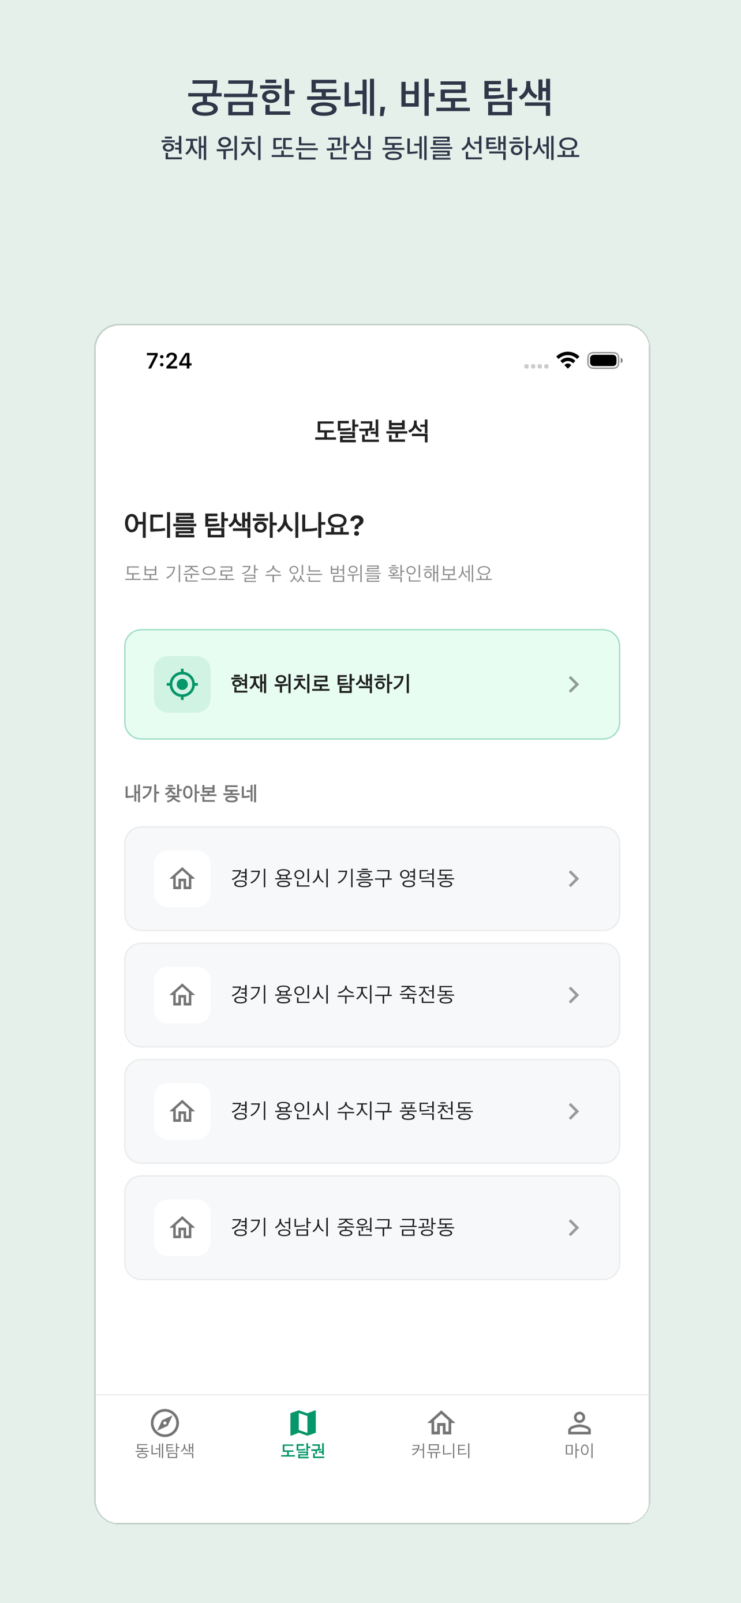Image resolution: width=741 pixels, height=1603 pixels.
Task: Switch to the 동네탐색 tab label
Action: click(165, 1451)
